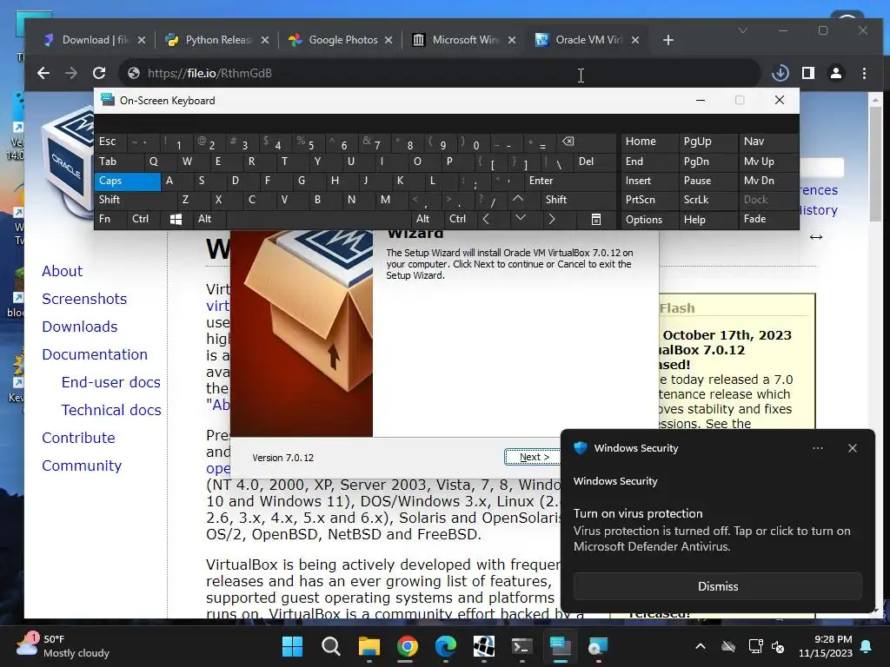The width and height of the screenshot is (890, 667).
Task: Open Microsoft Edge from taskbar
Action: click(446, 646)
